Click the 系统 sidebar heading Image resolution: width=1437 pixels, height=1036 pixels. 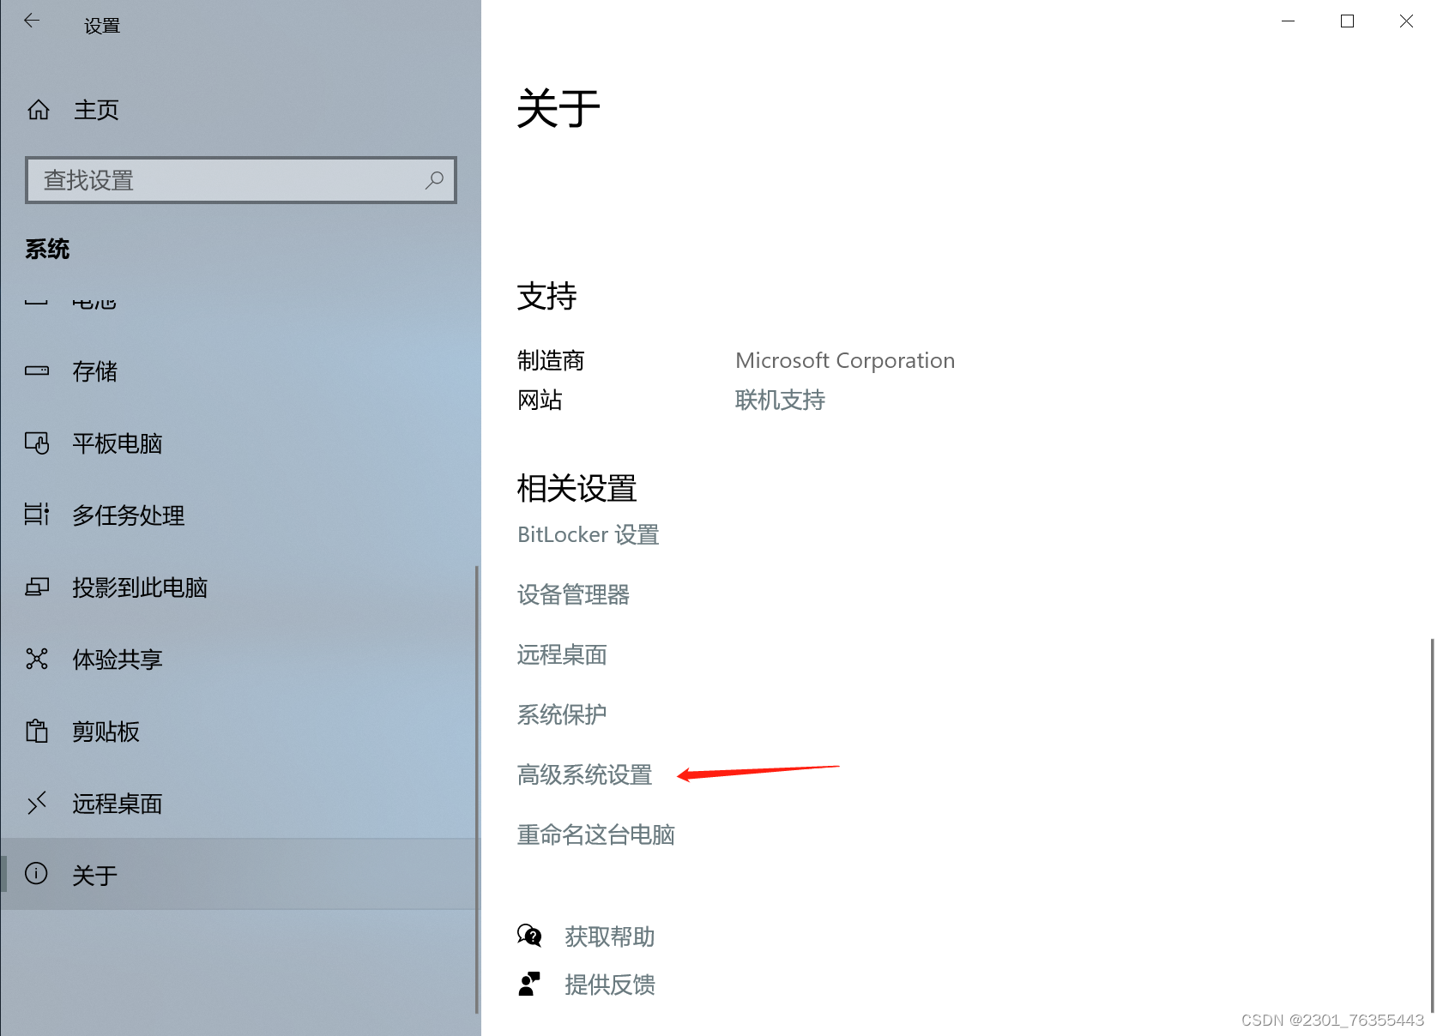[x=47, y=249]
